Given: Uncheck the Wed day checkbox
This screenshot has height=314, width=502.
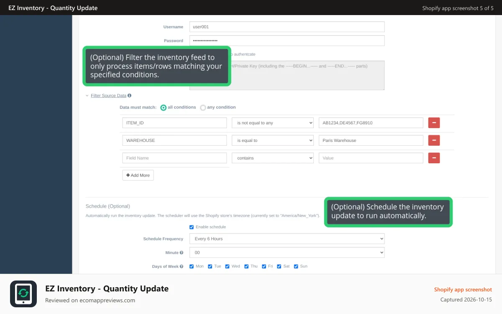Looking at the screenshot, I should pyautogui.click(x=228, y=266).
